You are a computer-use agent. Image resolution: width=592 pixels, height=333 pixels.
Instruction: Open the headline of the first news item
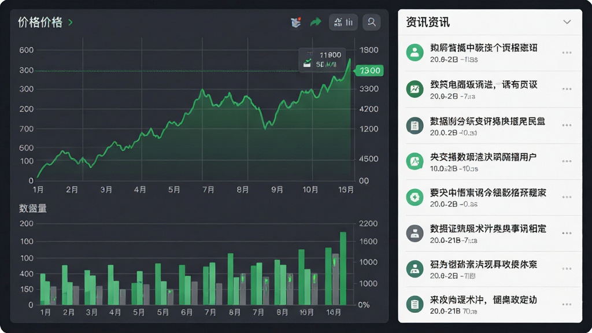[484, 48]
